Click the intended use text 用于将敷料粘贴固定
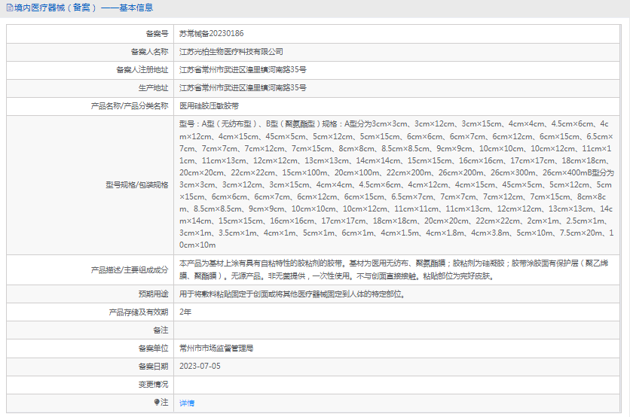Screen dimensions: 630x417 [x=292, y=294]
